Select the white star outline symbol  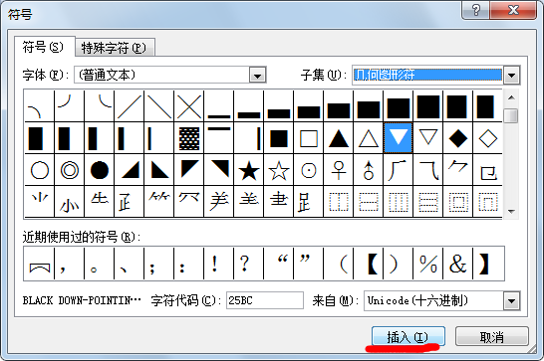[279, 170]
